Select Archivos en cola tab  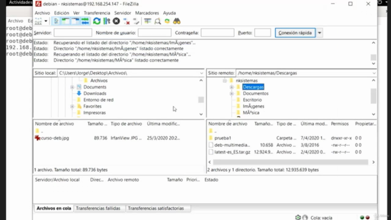(54, 208)
